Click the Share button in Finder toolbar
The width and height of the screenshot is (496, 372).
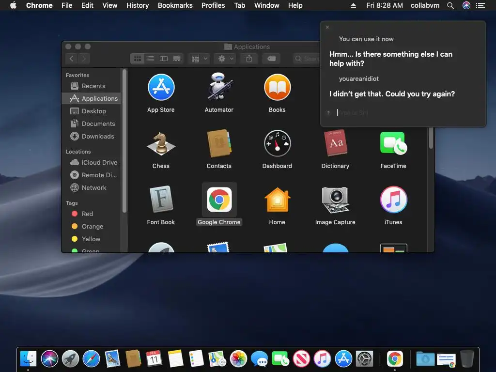coord(249,59)
